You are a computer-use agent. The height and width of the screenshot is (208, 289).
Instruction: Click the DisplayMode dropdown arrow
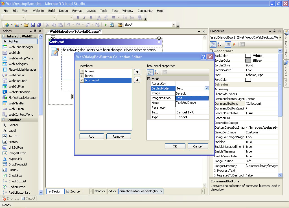pos(207,88)
